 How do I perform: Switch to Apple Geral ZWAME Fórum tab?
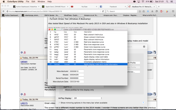55,7
